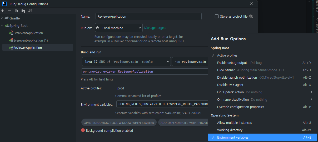This screenshot has width=318, height=142.
Task: Click the Sort Configurations alphabetically icon
Action: (30, 11)
